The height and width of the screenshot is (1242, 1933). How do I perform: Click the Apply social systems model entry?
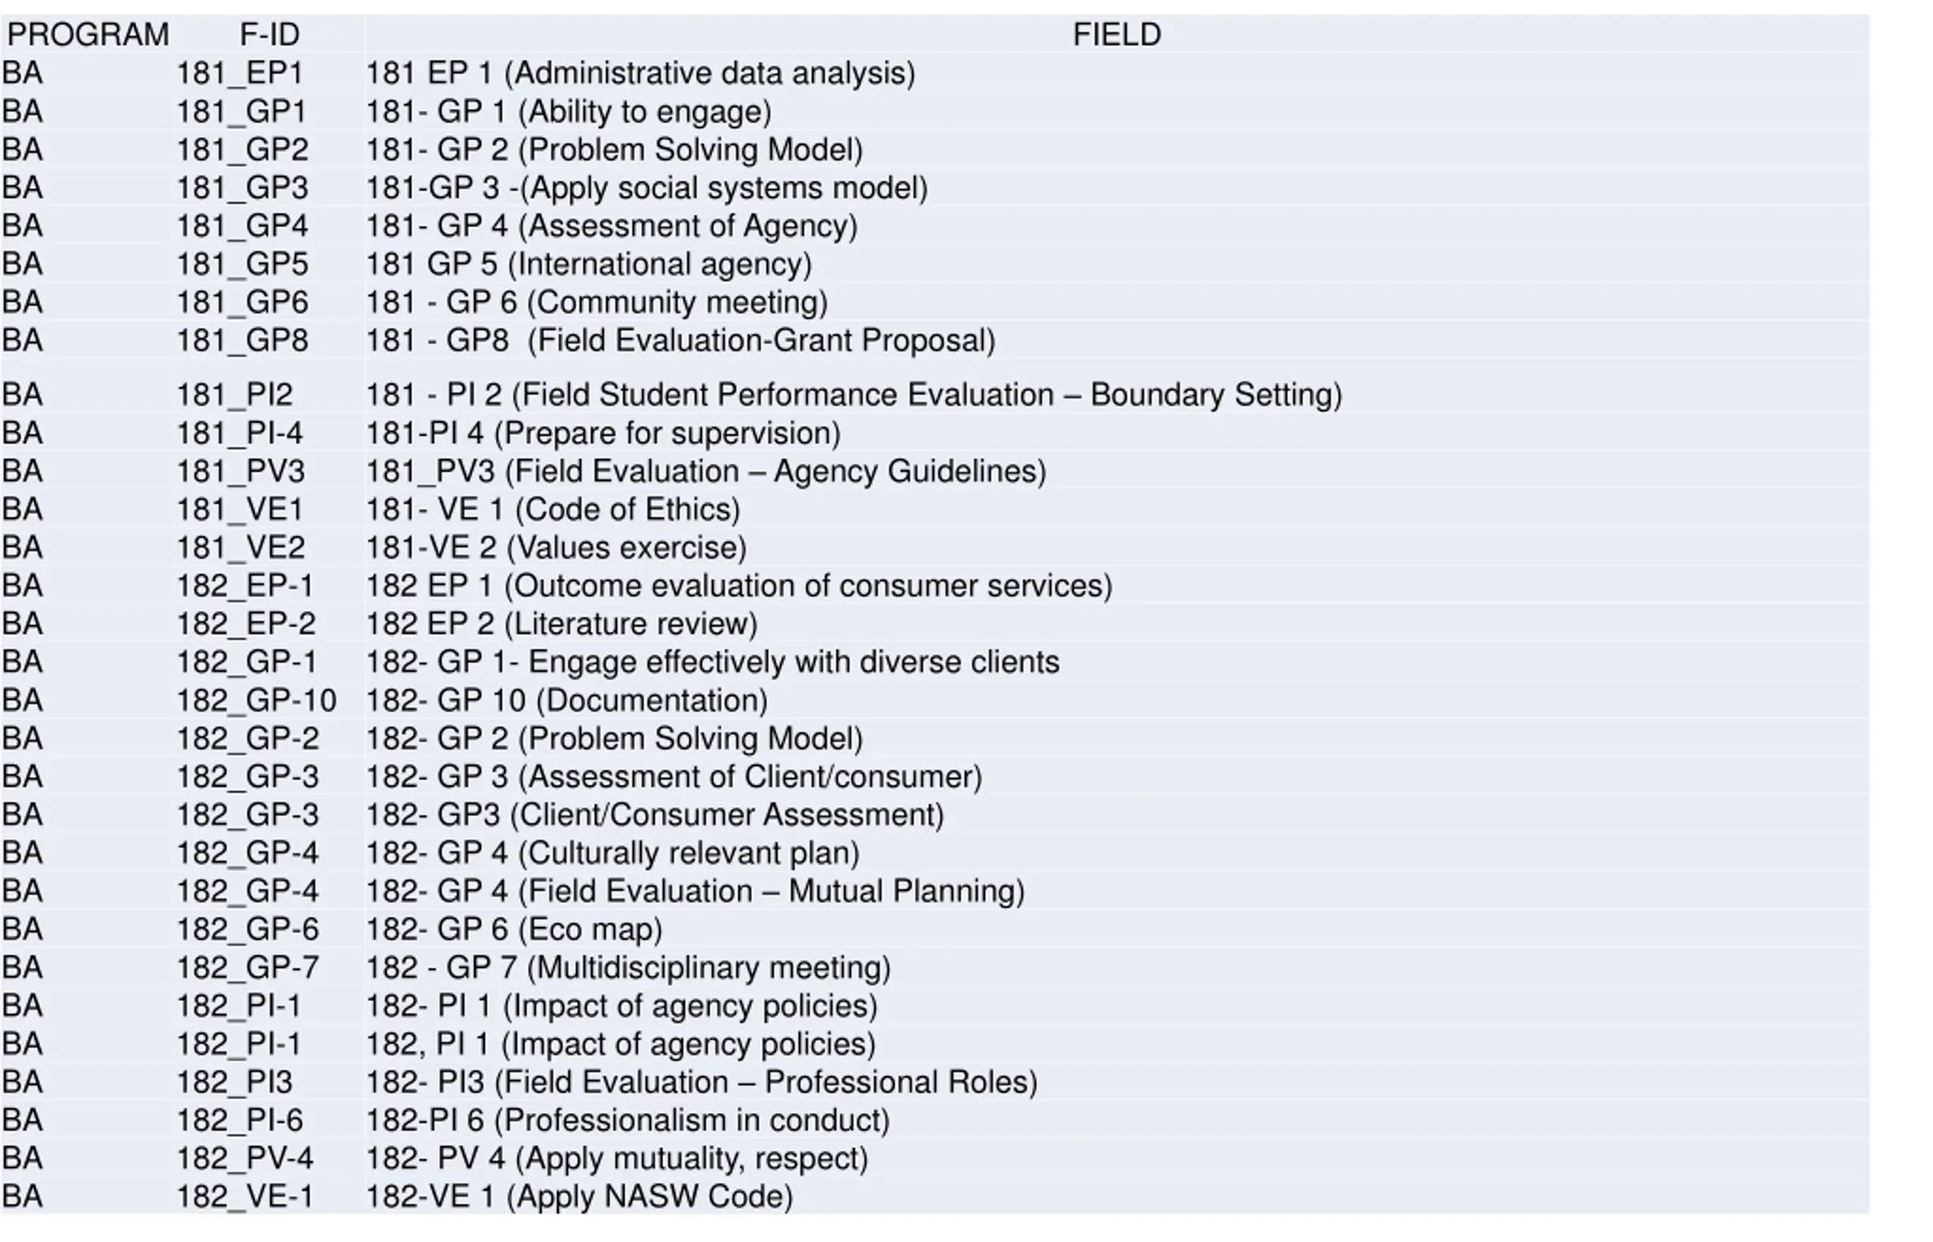pyautogui.click(x=648, y=188)
